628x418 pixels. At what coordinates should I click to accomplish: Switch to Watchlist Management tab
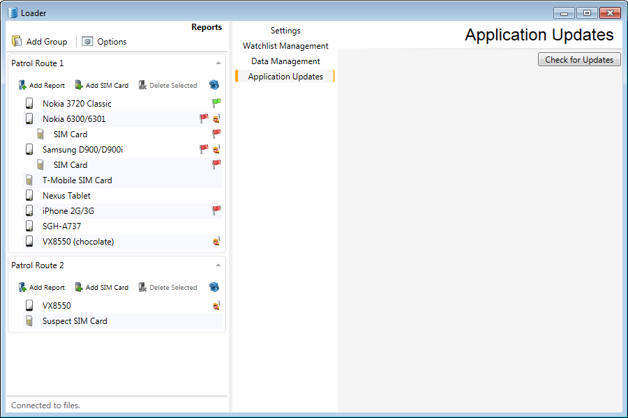click(x=285, y=46)
